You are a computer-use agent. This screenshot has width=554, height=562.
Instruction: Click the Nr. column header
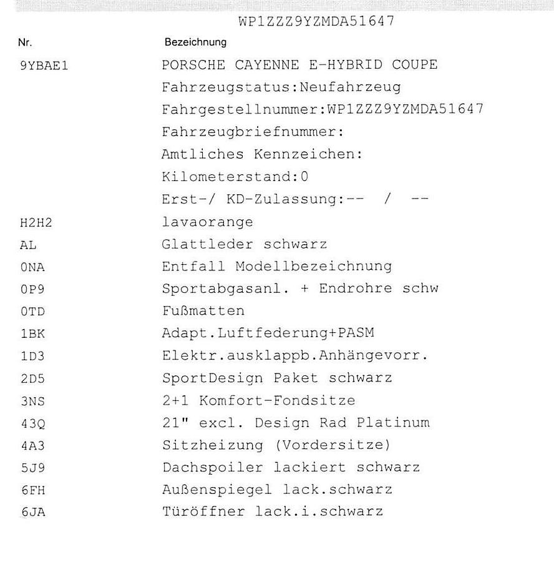[26, 43]
